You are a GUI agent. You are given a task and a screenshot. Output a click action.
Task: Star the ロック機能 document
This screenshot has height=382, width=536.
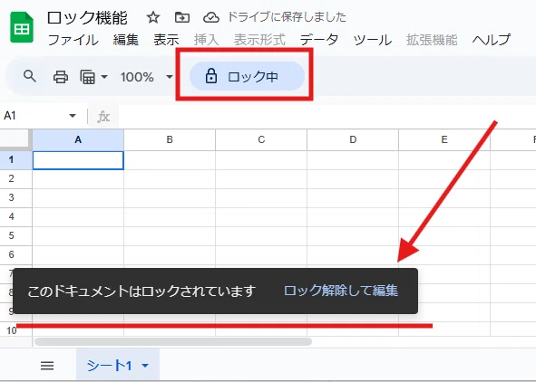click(153, 17)
